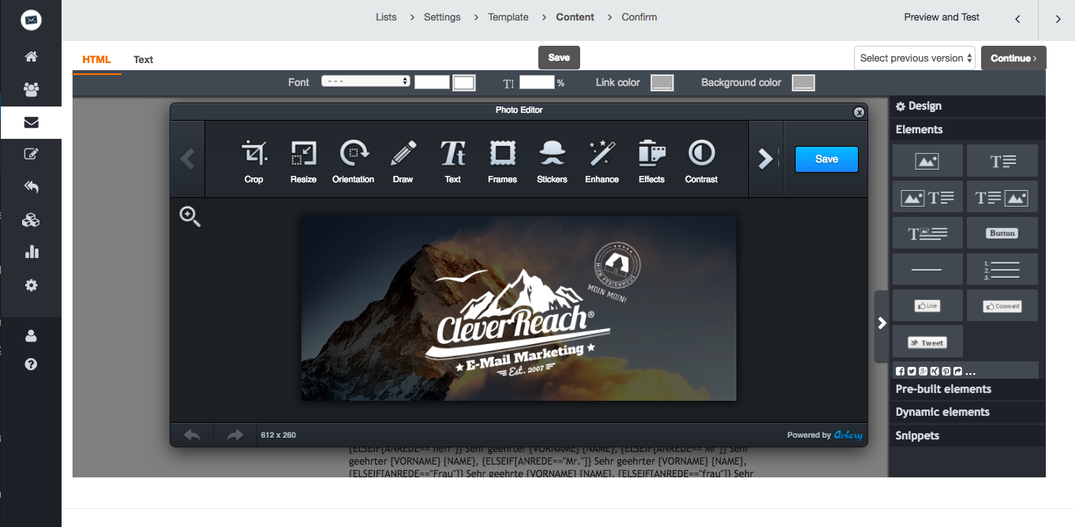This screenshot has height=527, width=1075.
Task: Open the user account icon in the sidebar
Action: pos(31,336)
